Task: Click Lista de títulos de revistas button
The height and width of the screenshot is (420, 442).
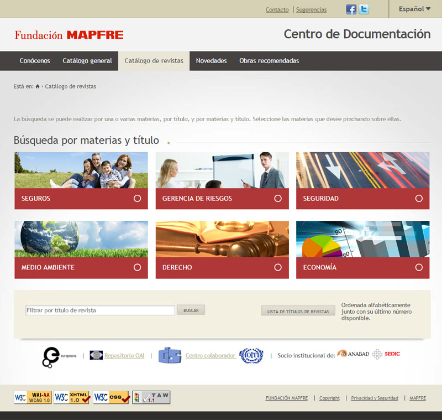Action: point(298,312)
